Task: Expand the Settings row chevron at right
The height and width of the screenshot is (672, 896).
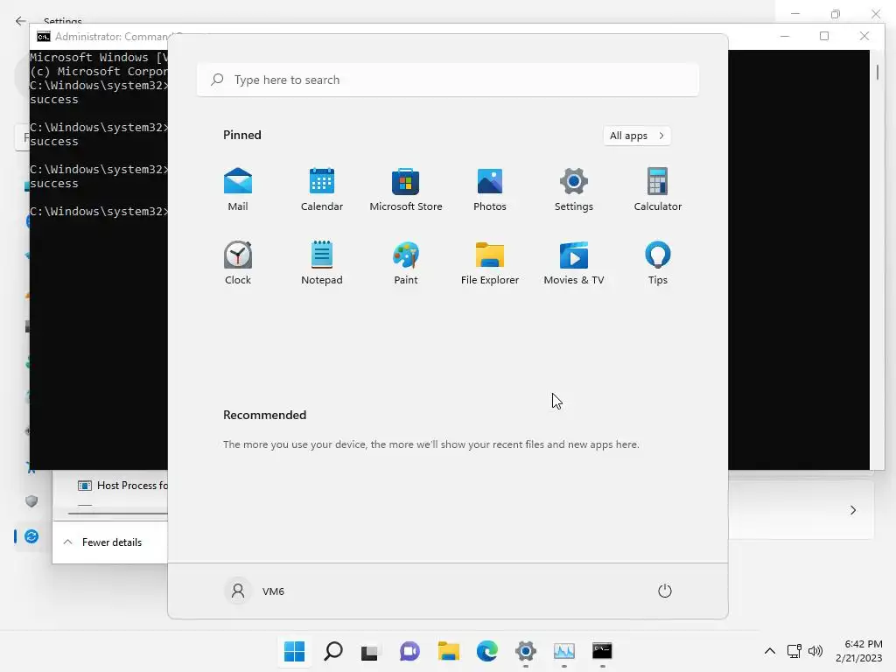Action: click(852, 510)
